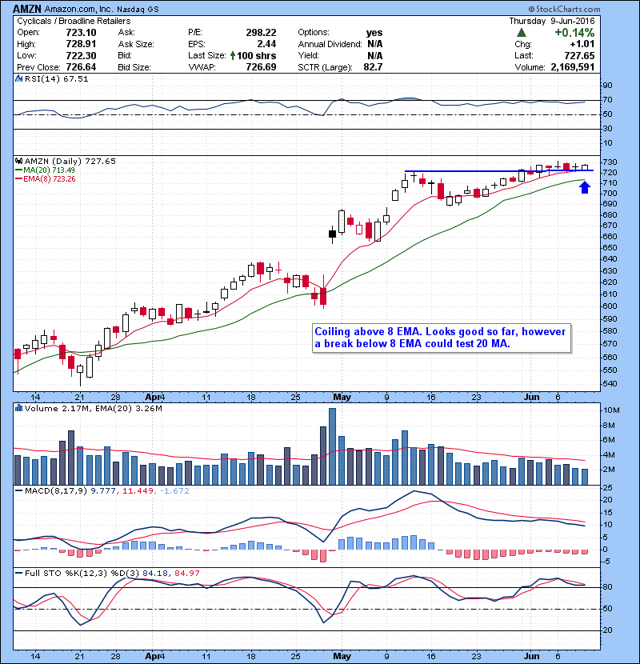The width and height of the screenshot is (640, 664).
Task: Click the Low price value 722.30
Action: tap(81, 55)
